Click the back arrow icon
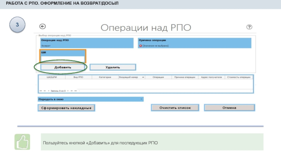The width and height of the screenshot is (281, 158). (x=43, y=27)
